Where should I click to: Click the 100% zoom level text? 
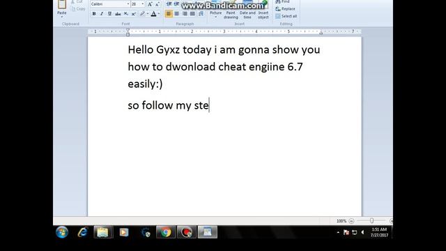[x=341, y=221]
